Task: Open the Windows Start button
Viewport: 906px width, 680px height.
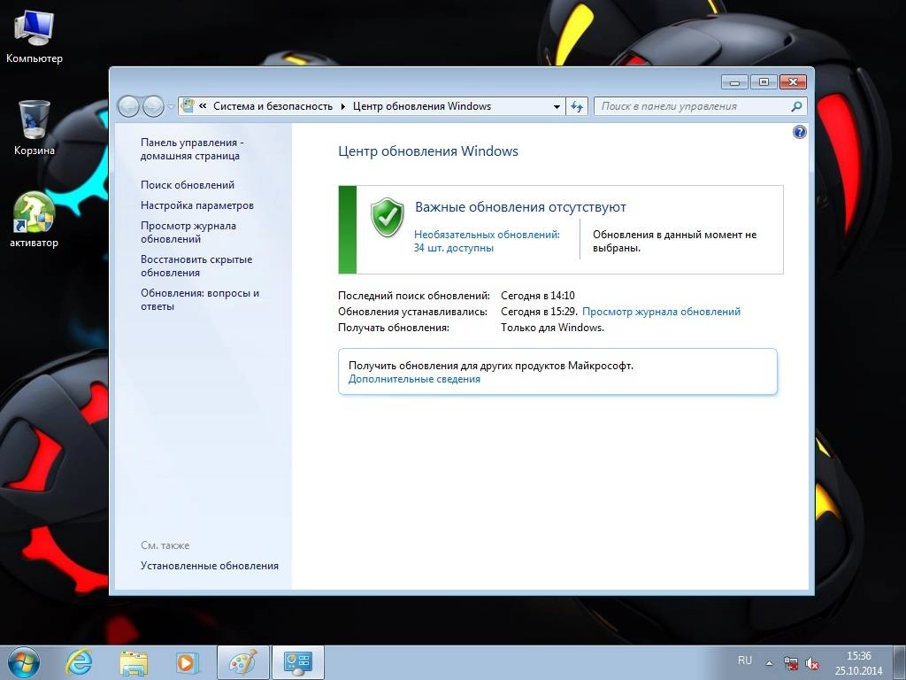Action: pos(23,662)
